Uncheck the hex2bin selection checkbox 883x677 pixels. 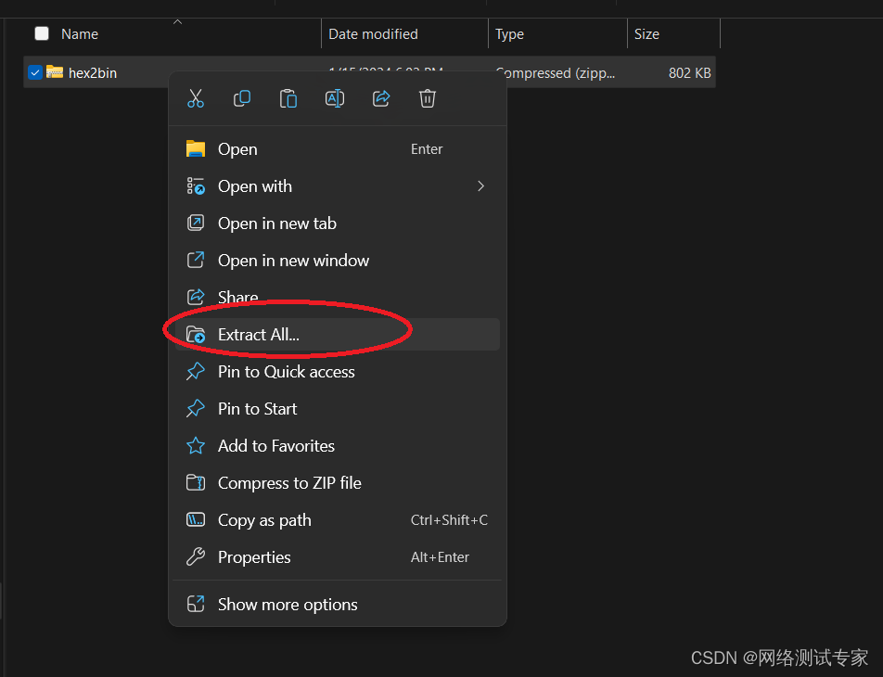coord(34,72)
